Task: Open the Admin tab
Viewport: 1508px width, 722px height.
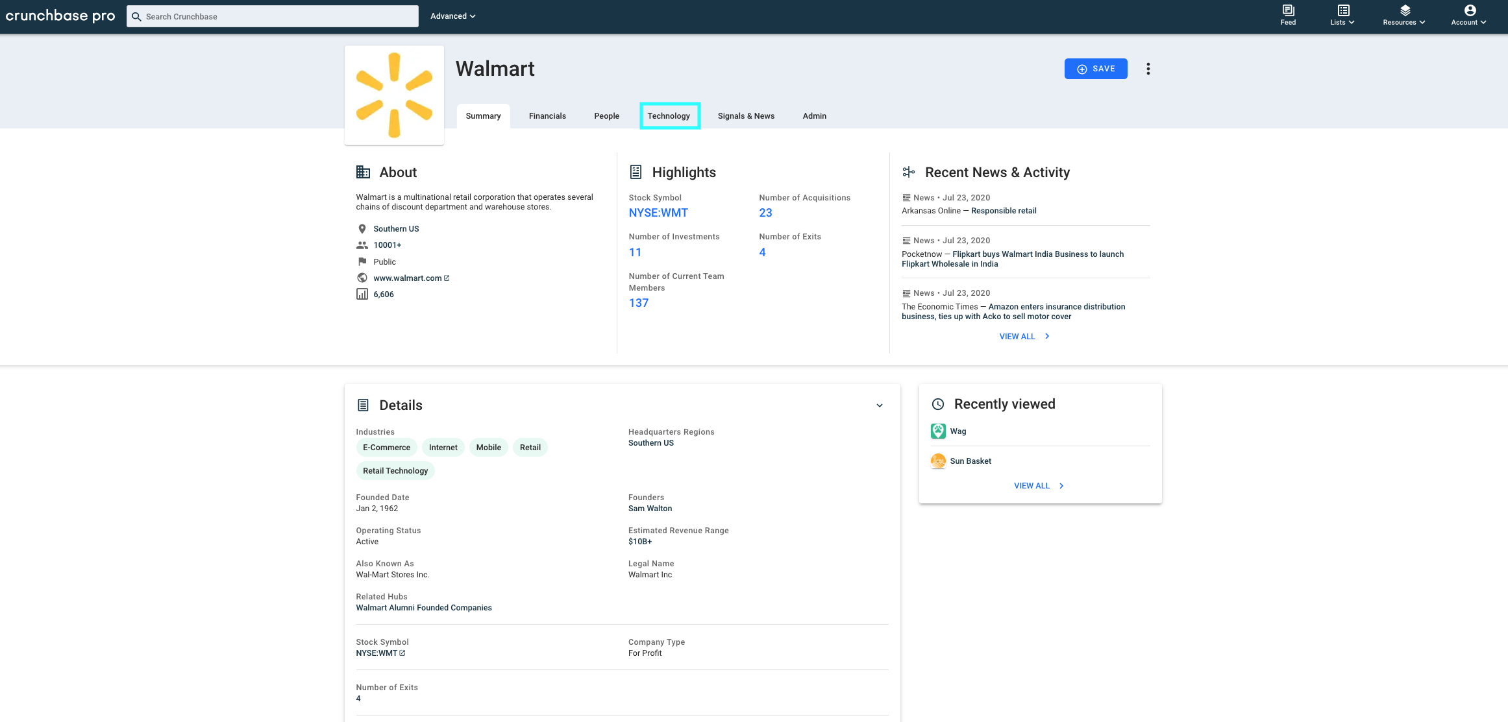Action: click(814, 116)
